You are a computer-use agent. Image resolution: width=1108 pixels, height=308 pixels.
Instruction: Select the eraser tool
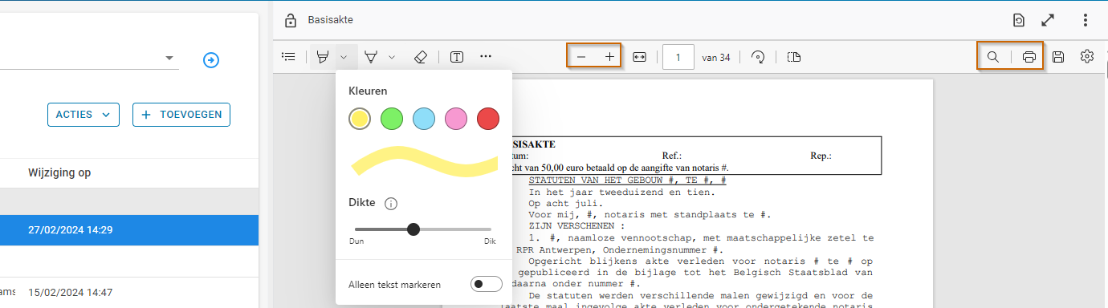(x=421, y=57)
